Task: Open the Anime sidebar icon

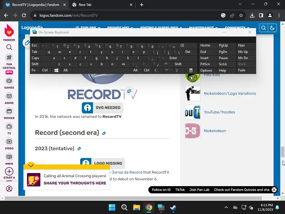Action: coord(9,96)
